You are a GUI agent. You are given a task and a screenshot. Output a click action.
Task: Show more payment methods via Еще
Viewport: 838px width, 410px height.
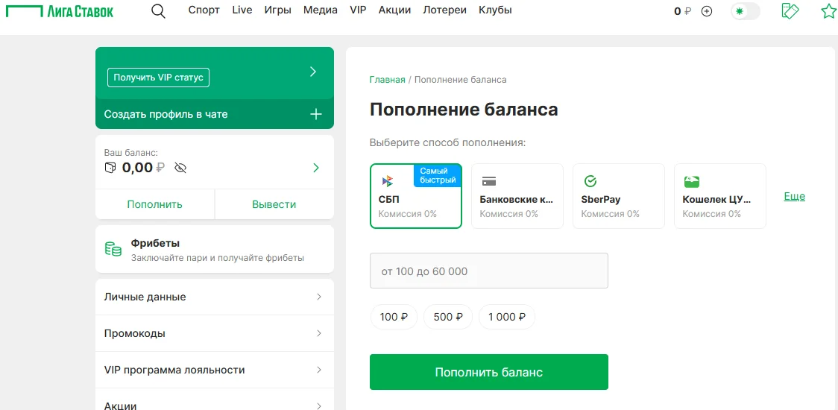click(795, 197)
